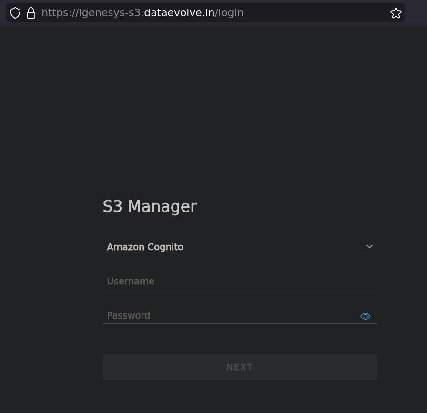
Task: Click the dropdown chevron arrow
Action: [x=369, y=246]
